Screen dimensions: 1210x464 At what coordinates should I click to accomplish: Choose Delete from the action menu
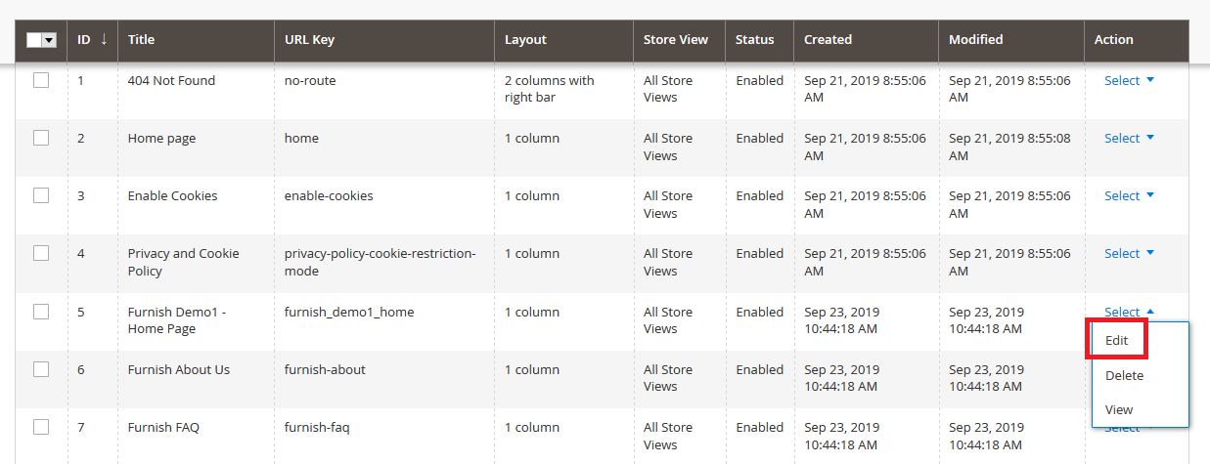point(1140,375)
